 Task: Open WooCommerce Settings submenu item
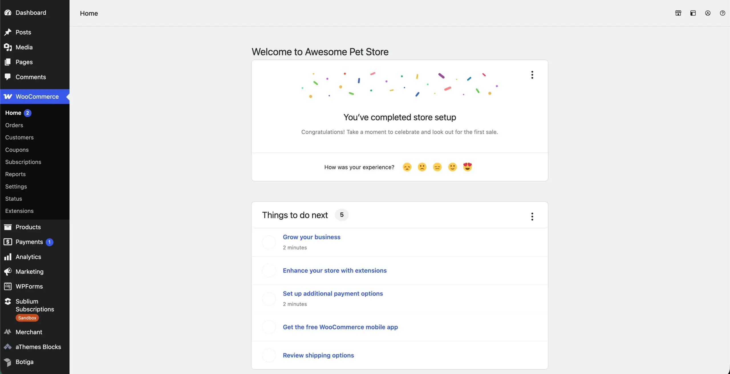pyautogui.click(x=16, y=186)
